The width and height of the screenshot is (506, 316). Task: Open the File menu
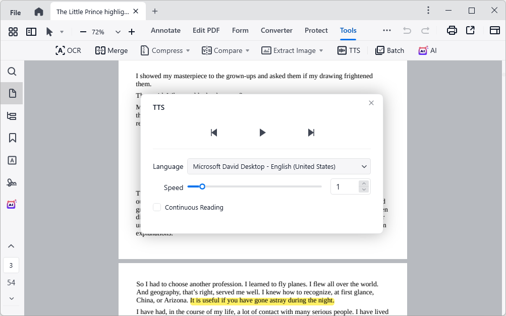[16, 12]
